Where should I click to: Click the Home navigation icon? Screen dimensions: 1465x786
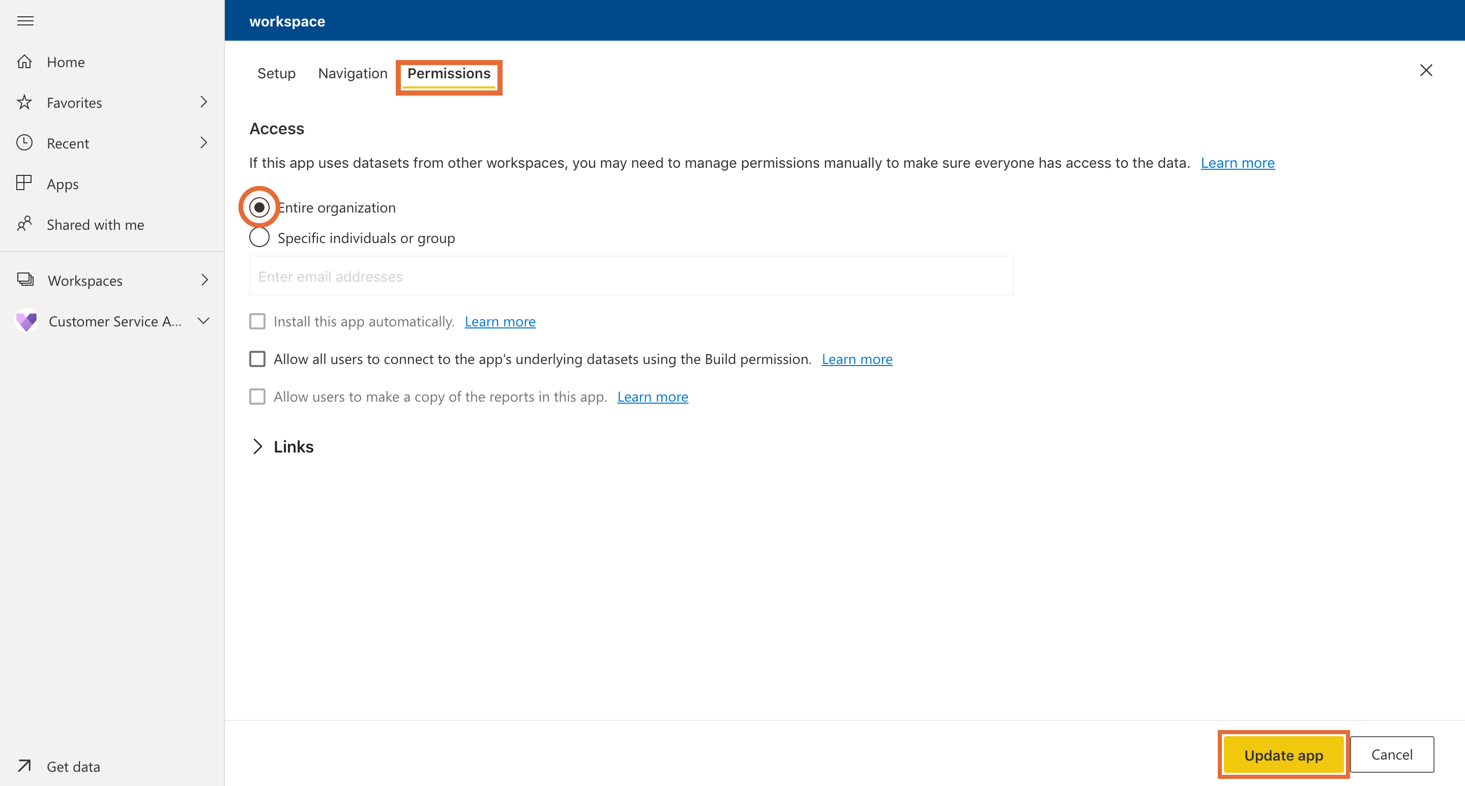point(26,62)
